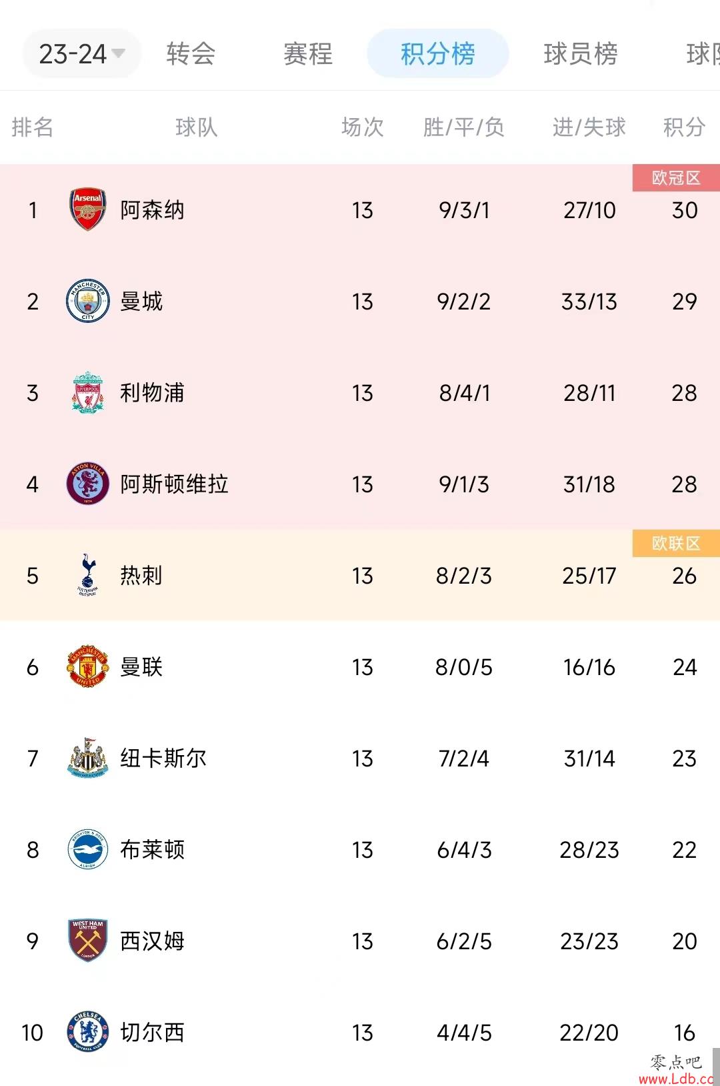The image size is (720, 1086).
Task: Click the Manchester United crest
Action: (88, 666)
